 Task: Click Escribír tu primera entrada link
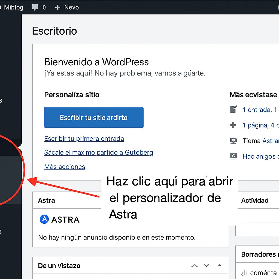[84, 139]
